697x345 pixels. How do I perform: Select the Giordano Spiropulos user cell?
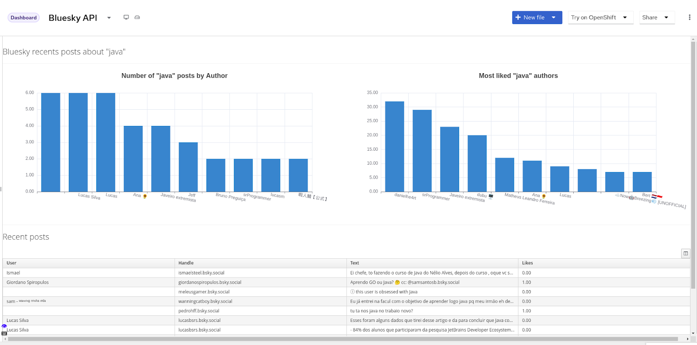[x=89, y=282]
